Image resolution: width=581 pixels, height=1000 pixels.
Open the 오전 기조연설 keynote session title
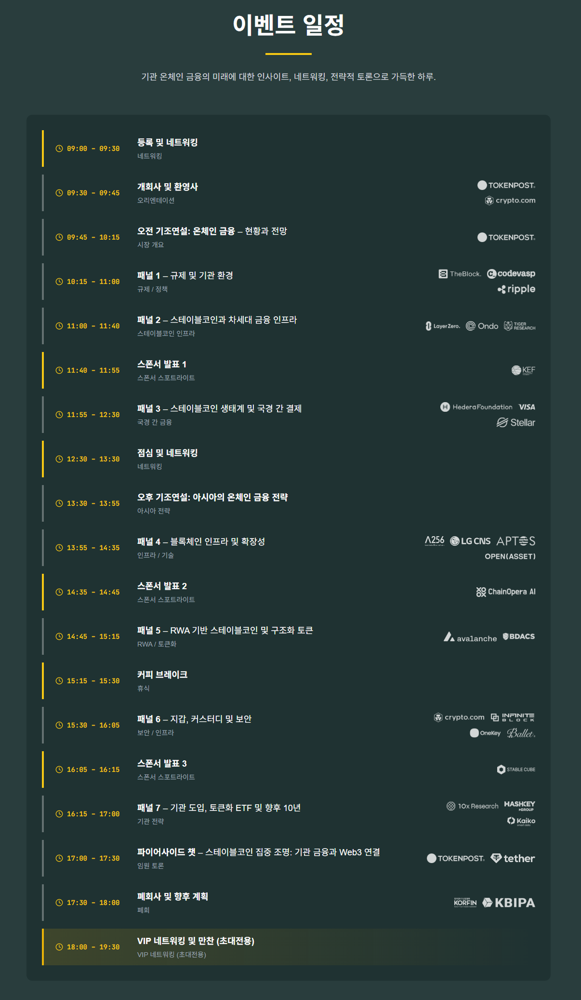tap(212, 231)
